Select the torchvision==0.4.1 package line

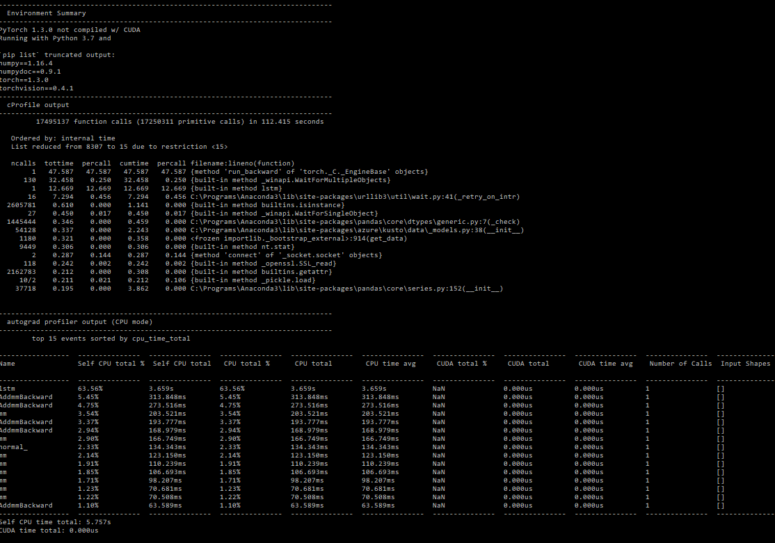(36, 88)
